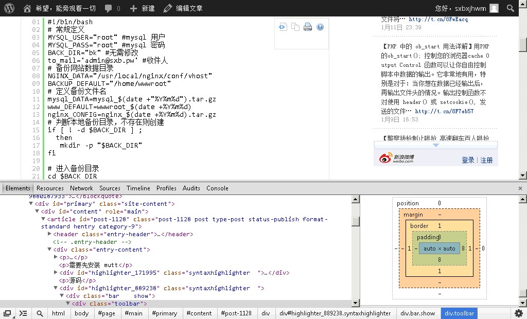
Task: Expand the header entry-header node
Action: point(50,234)
